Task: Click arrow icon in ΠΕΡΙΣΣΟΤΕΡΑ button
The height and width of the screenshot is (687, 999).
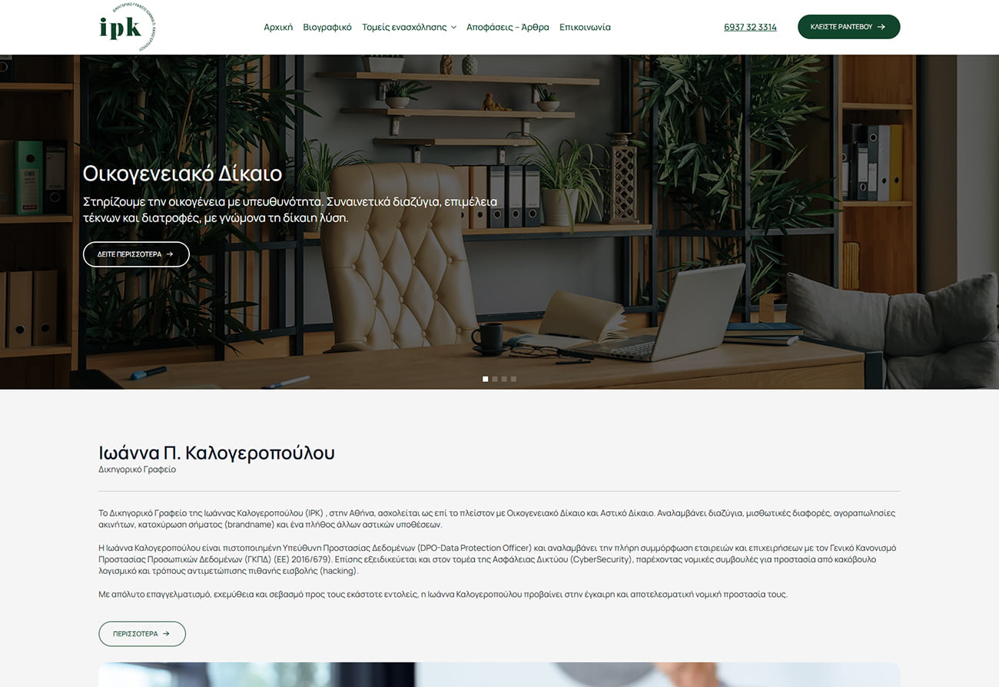Action: pos(166,634)
